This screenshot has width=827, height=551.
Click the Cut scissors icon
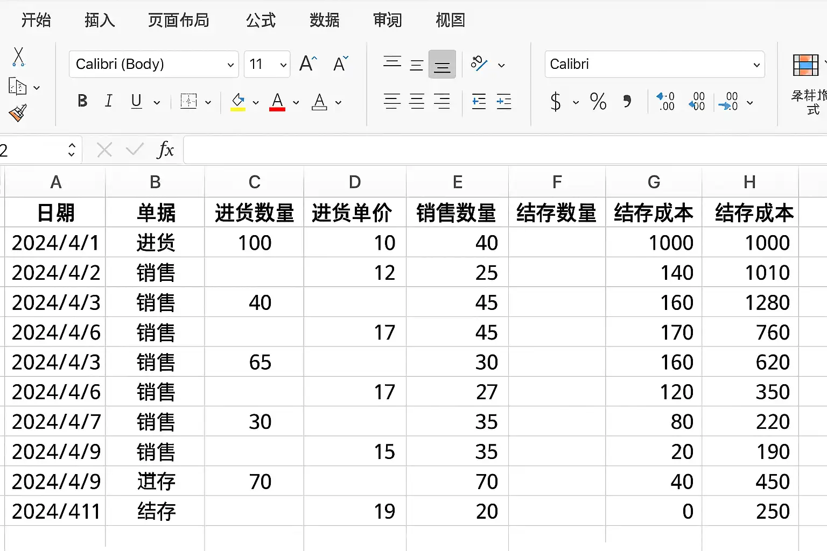[18, 56]
